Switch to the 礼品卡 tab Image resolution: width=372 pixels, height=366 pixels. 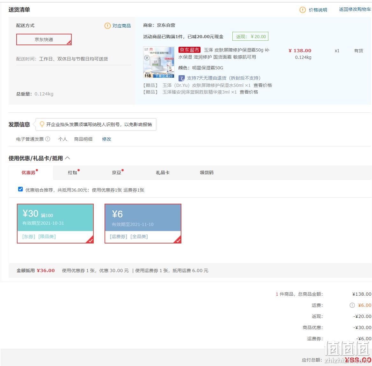click(163, 172)
